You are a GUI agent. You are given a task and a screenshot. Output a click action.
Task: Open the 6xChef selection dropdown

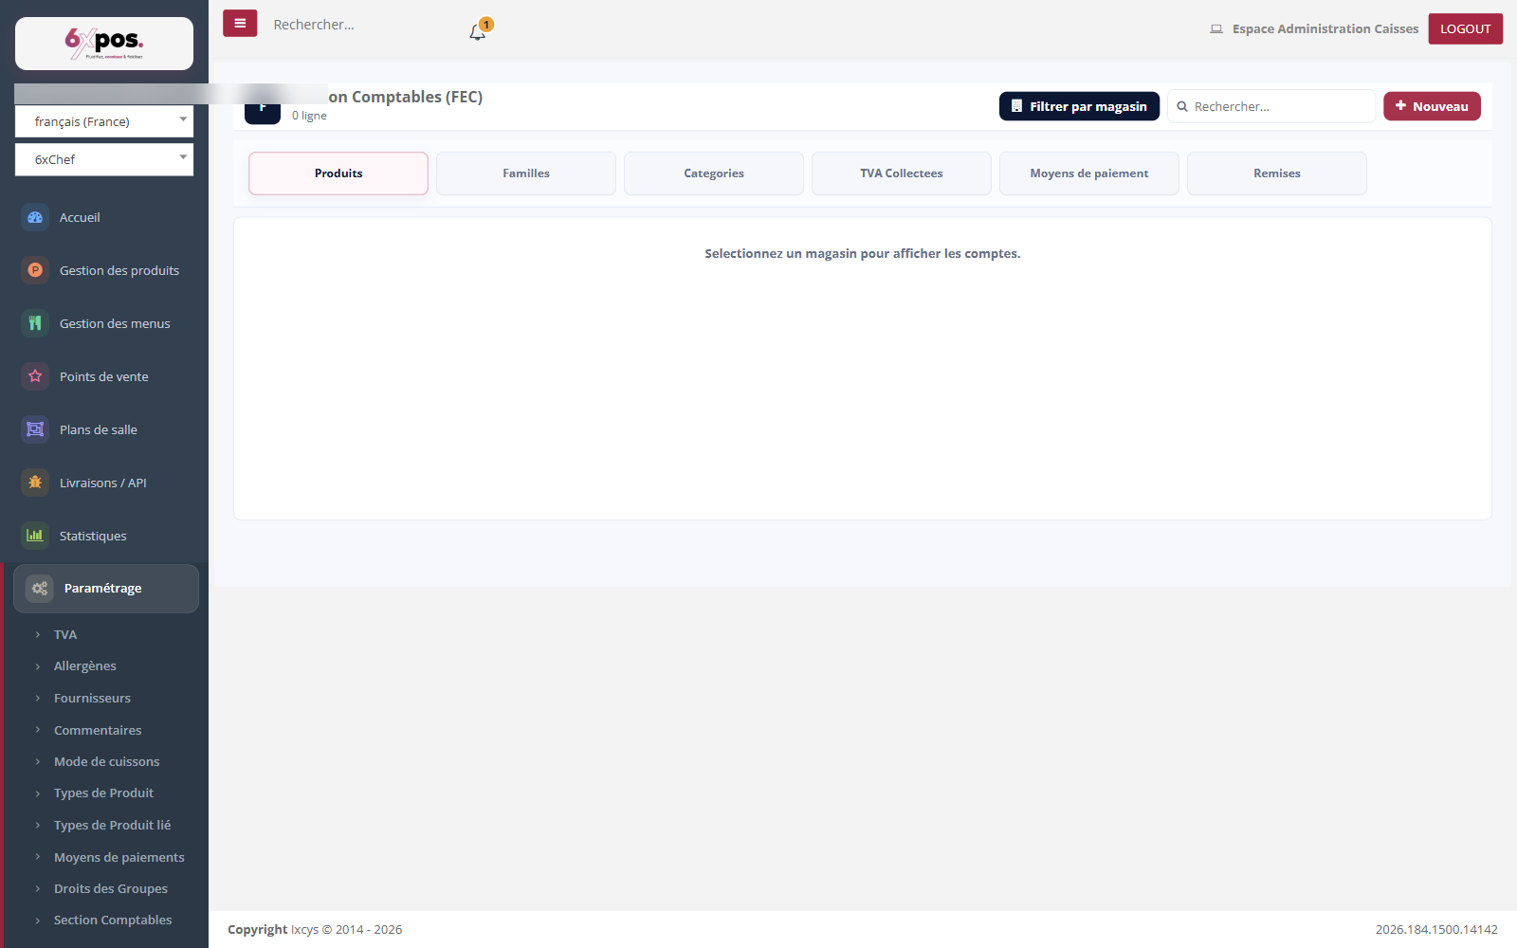[104, 159]
